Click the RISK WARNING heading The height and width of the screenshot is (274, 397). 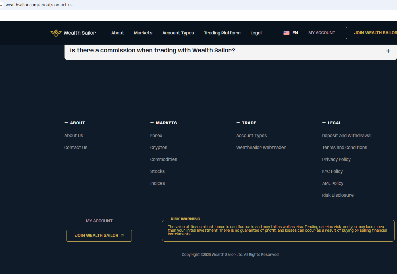[186, 219]
